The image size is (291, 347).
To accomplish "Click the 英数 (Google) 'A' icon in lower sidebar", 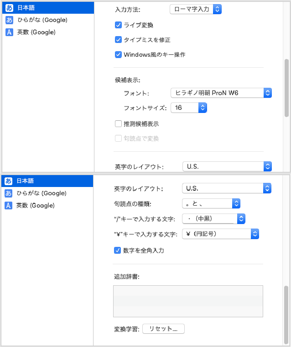I will [x=9, y=205].
